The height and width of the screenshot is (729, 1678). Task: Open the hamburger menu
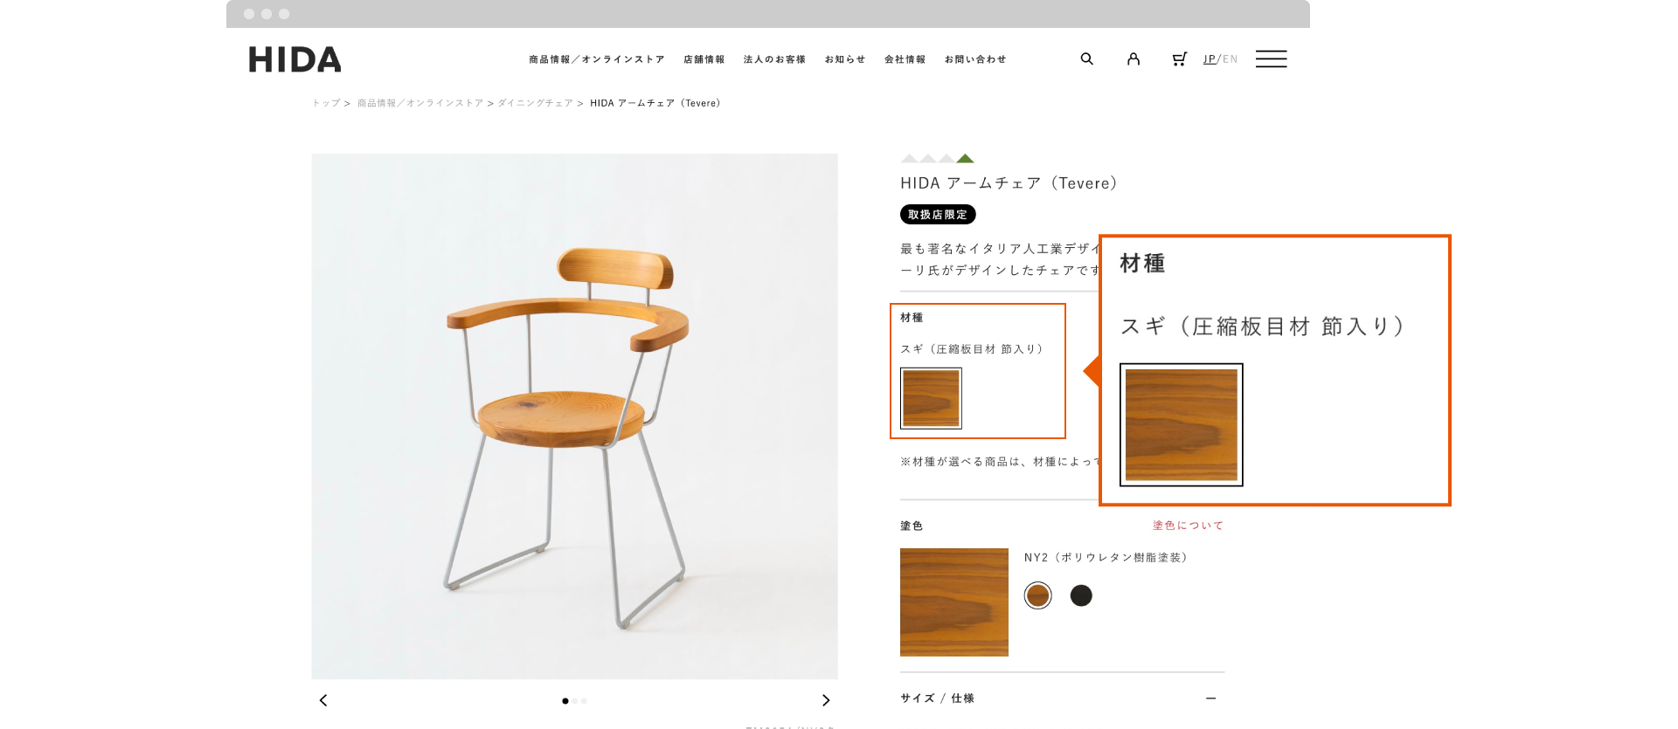[1271, 58]
